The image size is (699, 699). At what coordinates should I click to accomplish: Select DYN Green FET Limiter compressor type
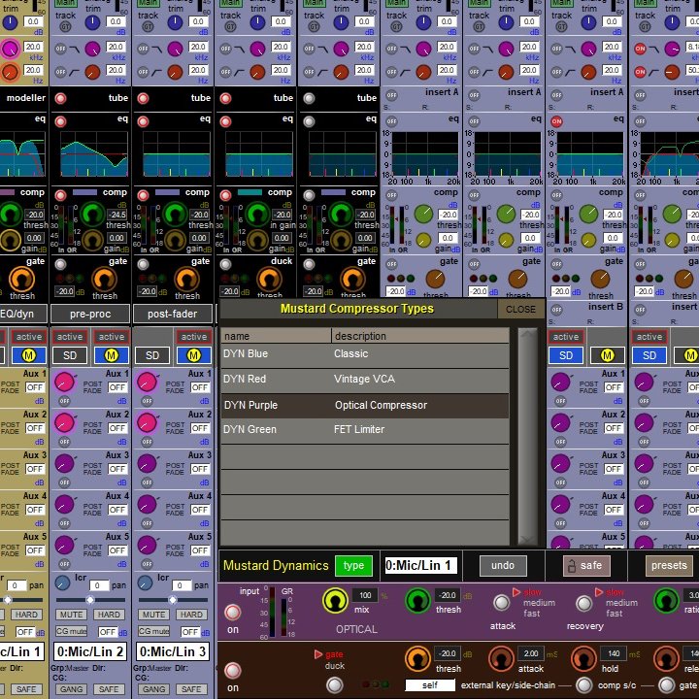point(365,430)
